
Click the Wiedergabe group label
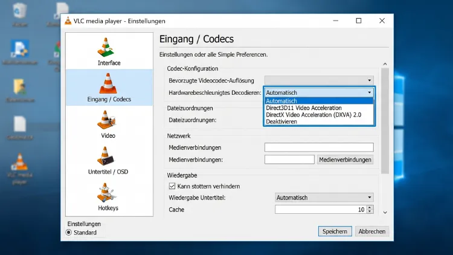(182, 175)
